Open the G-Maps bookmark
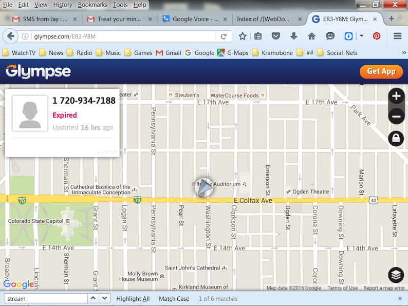Viewport: 408px width, 306px height. pyautogui.click(x=233, y=53)
